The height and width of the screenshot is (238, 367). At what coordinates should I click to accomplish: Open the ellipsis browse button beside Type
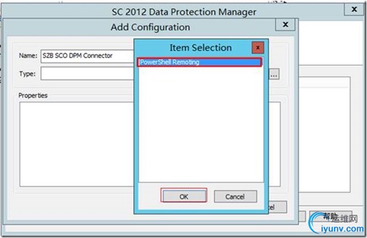[274, 75]
